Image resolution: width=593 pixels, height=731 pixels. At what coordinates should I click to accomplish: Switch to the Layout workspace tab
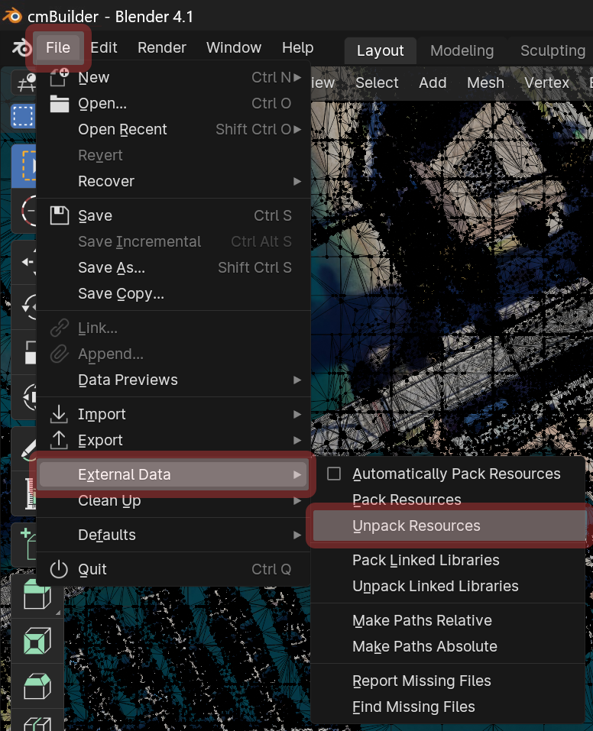(x=381, y=51)
